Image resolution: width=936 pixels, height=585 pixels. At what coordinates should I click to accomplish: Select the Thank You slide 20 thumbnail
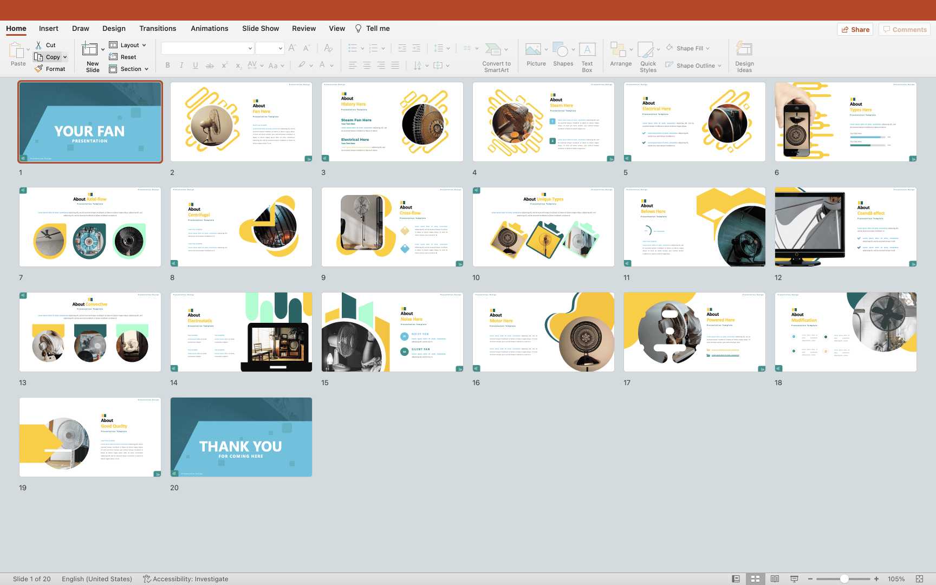(241, 437)
